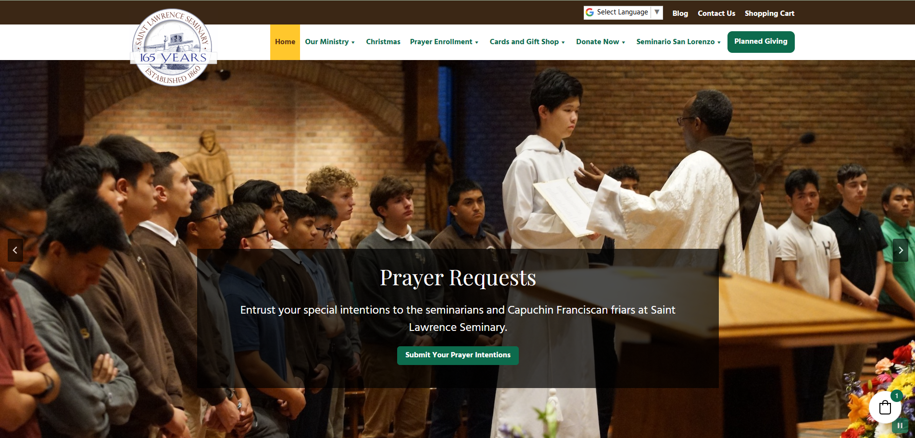Open the floating shopping cart icon
Viewport: 915px width, 438px height.
885,408
